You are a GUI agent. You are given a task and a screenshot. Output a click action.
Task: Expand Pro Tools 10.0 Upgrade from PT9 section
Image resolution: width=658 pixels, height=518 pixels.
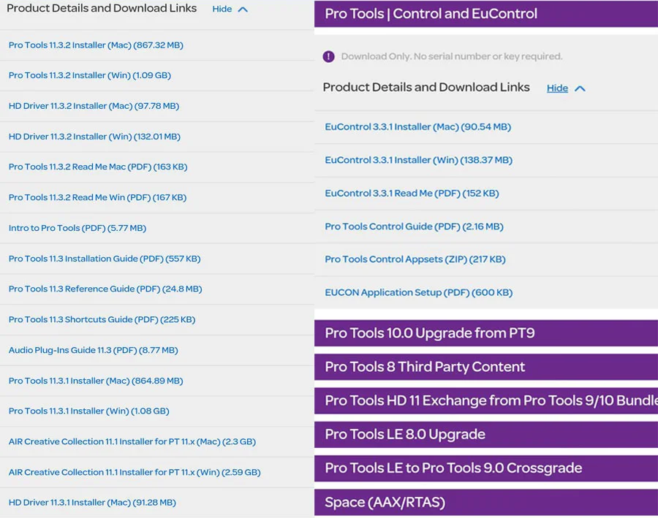coord(486,333)
